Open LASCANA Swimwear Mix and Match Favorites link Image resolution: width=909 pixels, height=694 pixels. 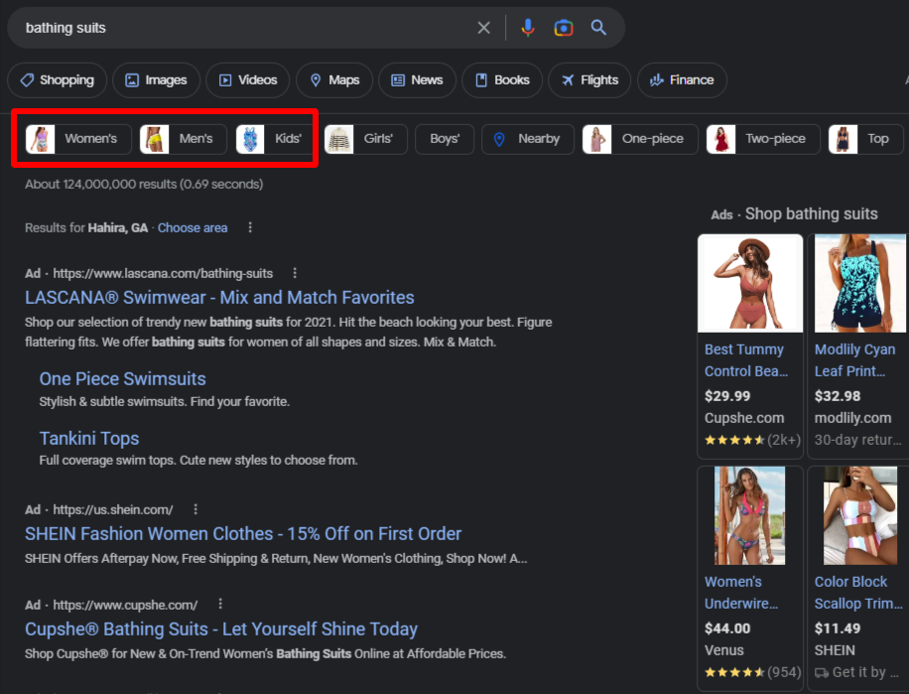pos(219,298)
